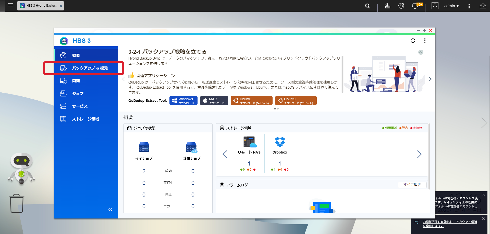Open the top bar more options menu

point(469,6)
